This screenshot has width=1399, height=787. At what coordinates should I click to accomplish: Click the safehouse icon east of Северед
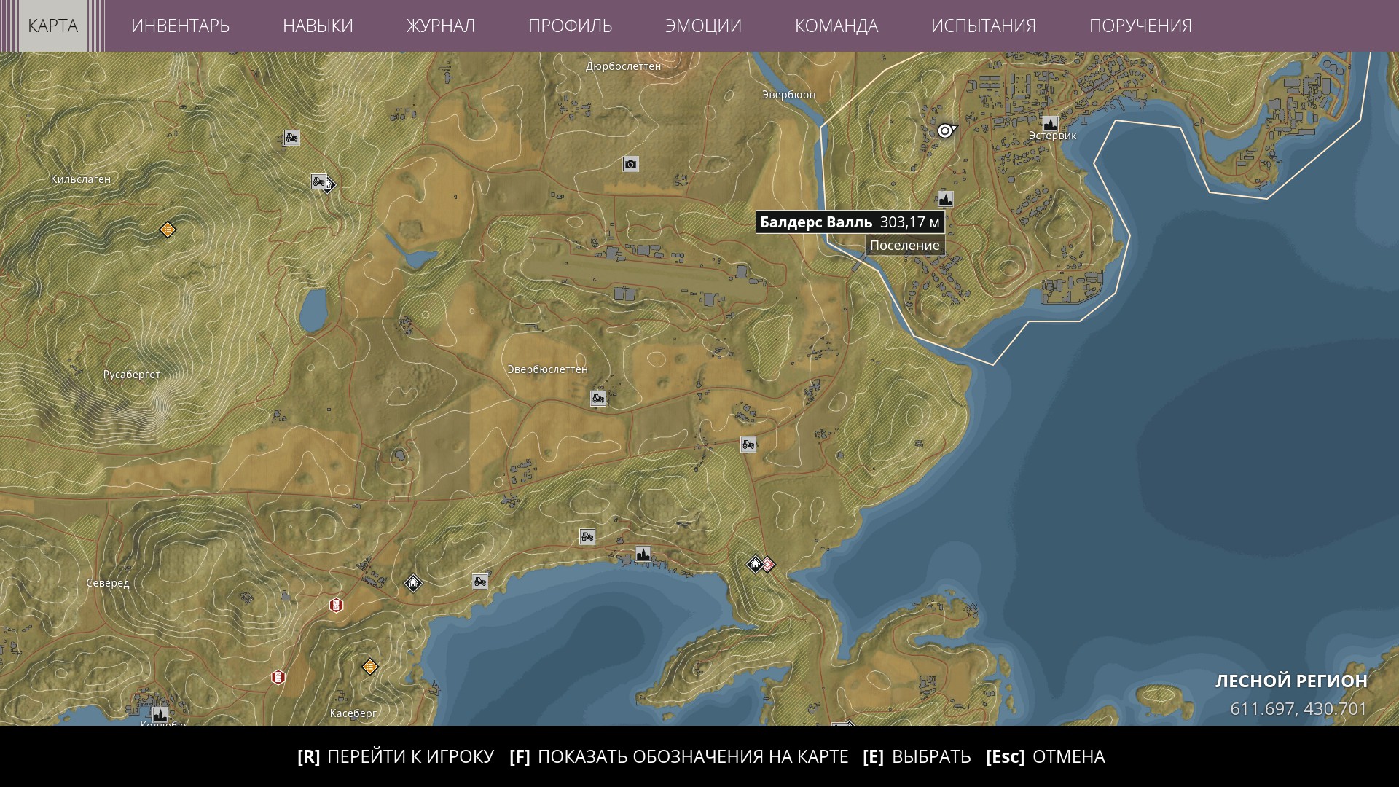click(x=413, y=583)
